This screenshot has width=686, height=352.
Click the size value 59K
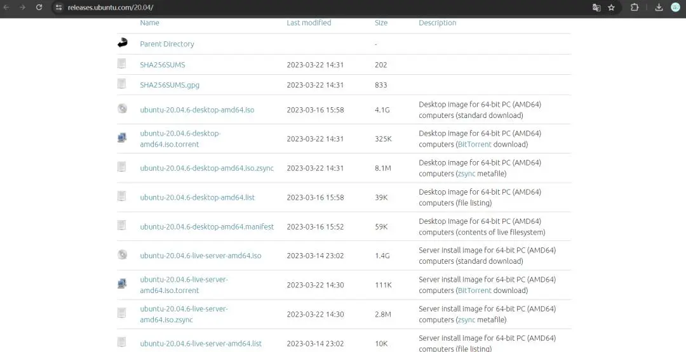(x=382, y=226)
